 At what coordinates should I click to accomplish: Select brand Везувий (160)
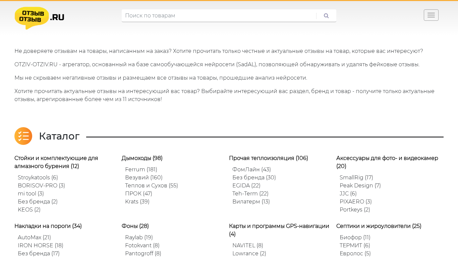pyautogui.click(x=144, y=177)
